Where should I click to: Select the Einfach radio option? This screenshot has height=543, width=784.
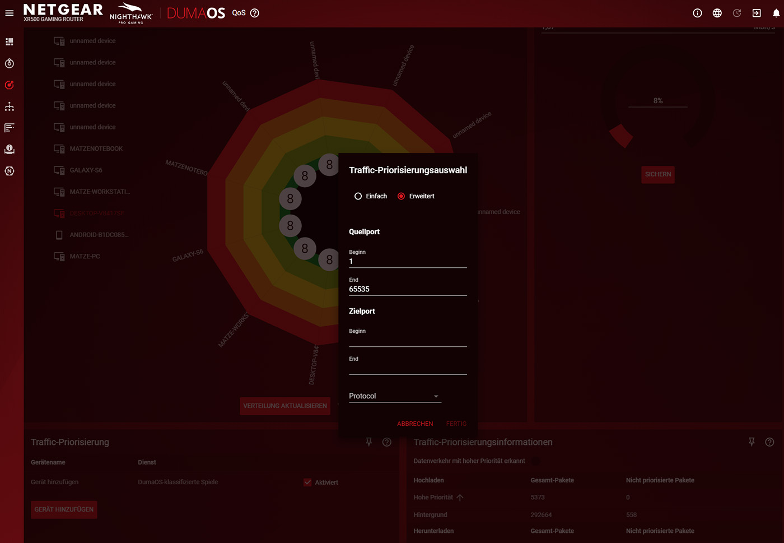358,196
